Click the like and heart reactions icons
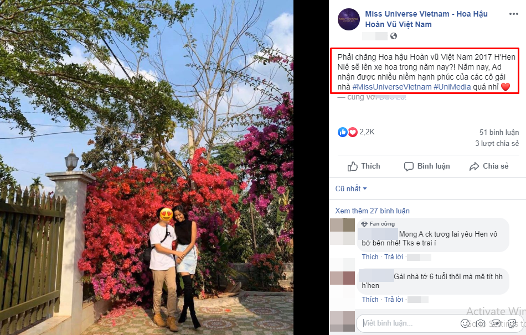The image size is (526, 335). [348, 132]
